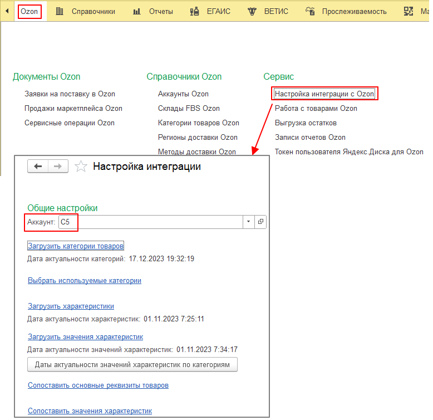Open Выгрузка остатков

point(306,123)
